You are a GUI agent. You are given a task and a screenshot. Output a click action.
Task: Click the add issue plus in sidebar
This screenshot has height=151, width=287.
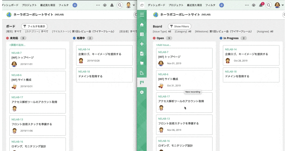pos(142,44)
